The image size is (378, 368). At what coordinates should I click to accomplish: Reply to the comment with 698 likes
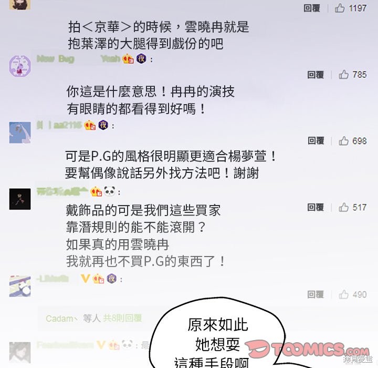point(316,141)
